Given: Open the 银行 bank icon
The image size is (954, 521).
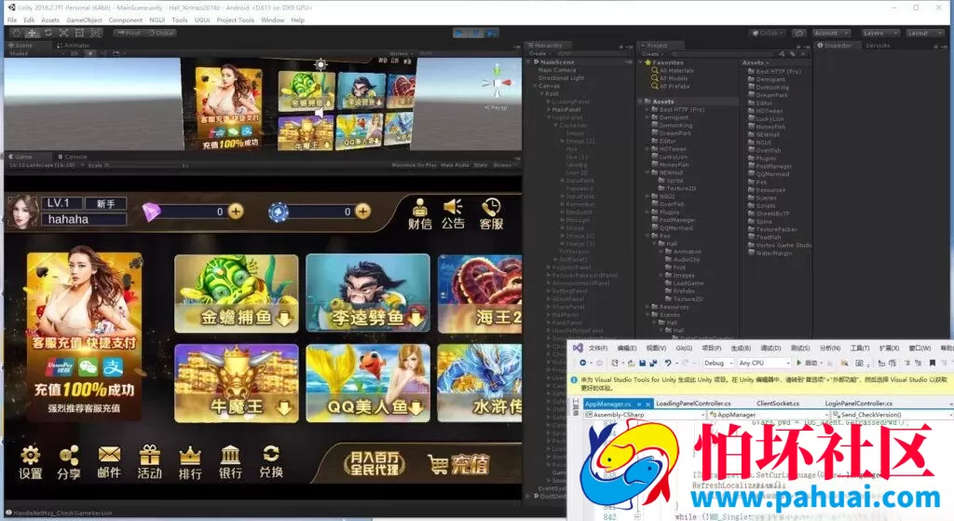Looking at the screenshot, I should 231,462.
